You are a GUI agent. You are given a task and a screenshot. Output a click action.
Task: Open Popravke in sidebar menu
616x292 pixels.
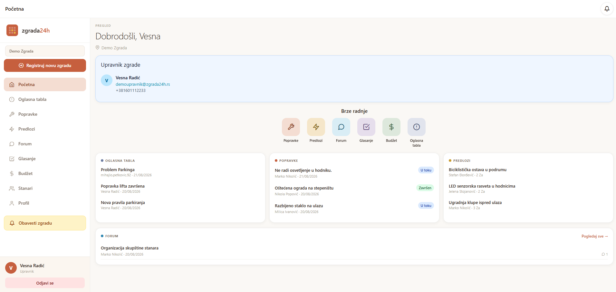click(x=45, y=114)
